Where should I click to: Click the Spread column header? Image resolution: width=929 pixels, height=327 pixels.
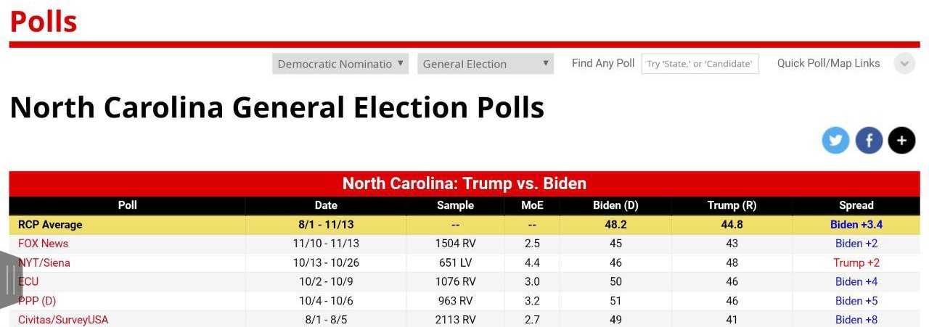pyautogui.click(x=856, y=205)
